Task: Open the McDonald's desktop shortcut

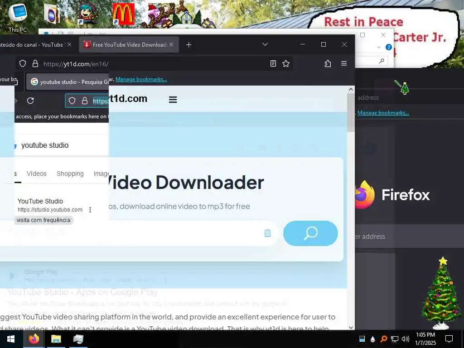Action: [123, 14]
